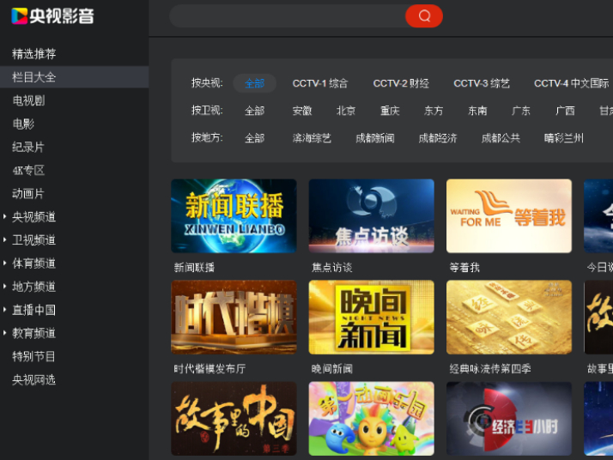Image resolution: width=613 pixels, height=460 pixels.
Task: Open the 经济半小时 thumbnail
Action: click(x=509, y=419)
